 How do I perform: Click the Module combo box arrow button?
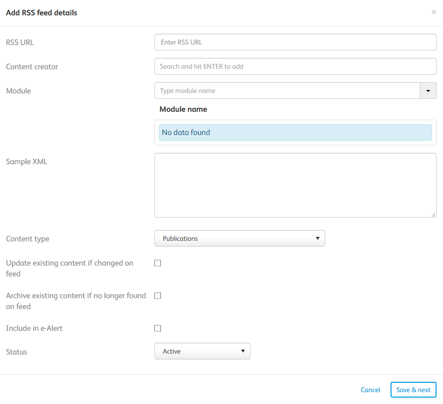[x=428, y=91]
